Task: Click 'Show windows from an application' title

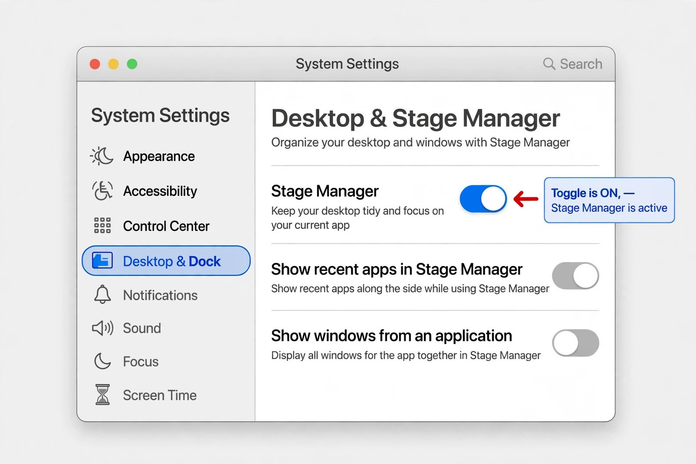Action: click(391, 336)
